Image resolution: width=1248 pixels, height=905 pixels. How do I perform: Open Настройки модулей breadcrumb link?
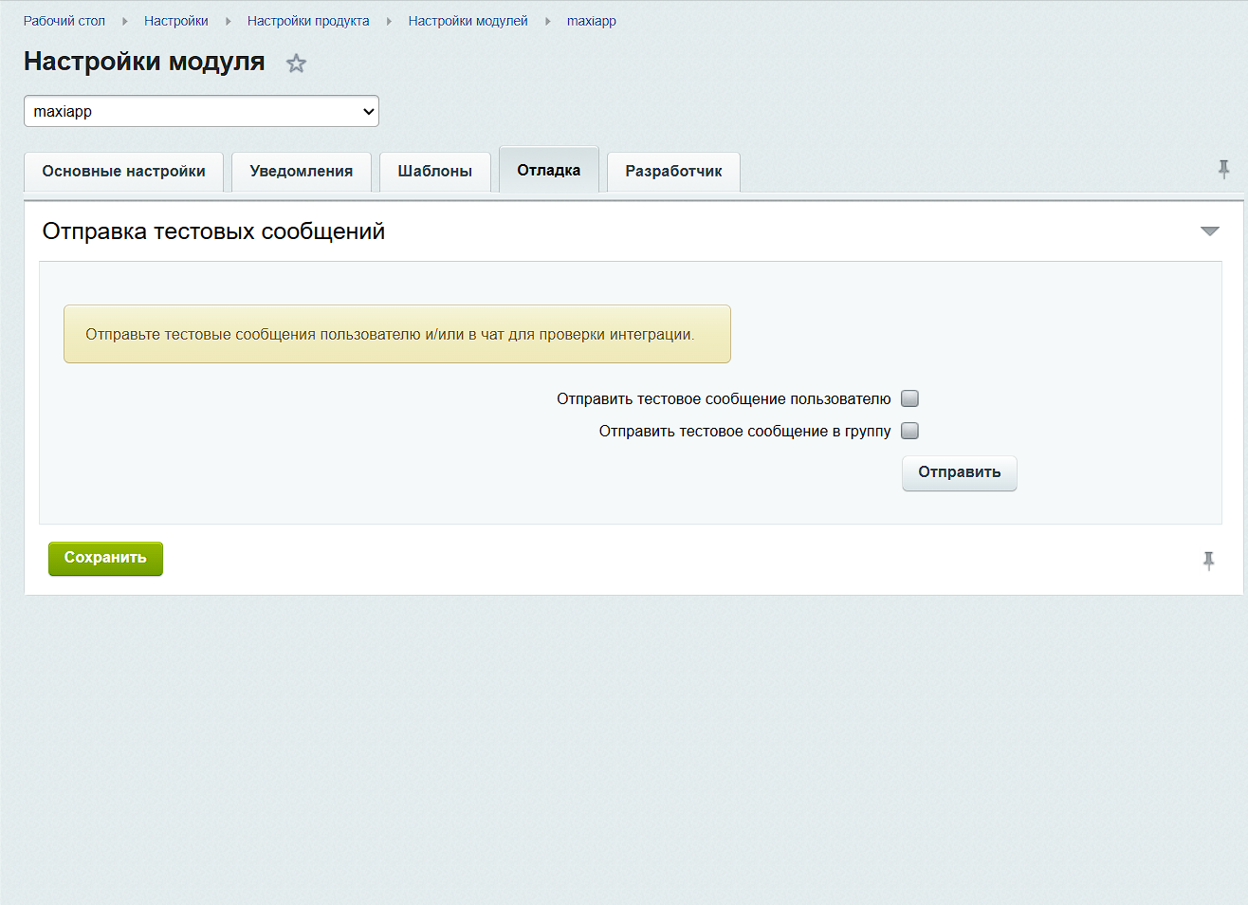point(468,21)
